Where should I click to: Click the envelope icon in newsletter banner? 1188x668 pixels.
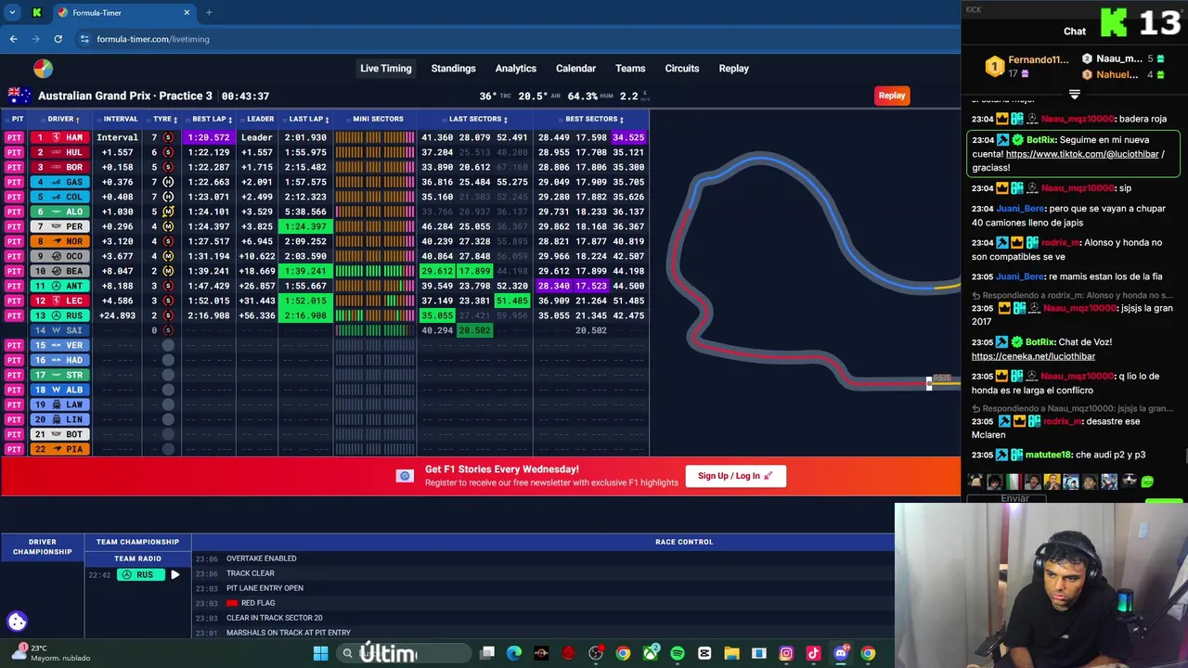pos(405,476)
